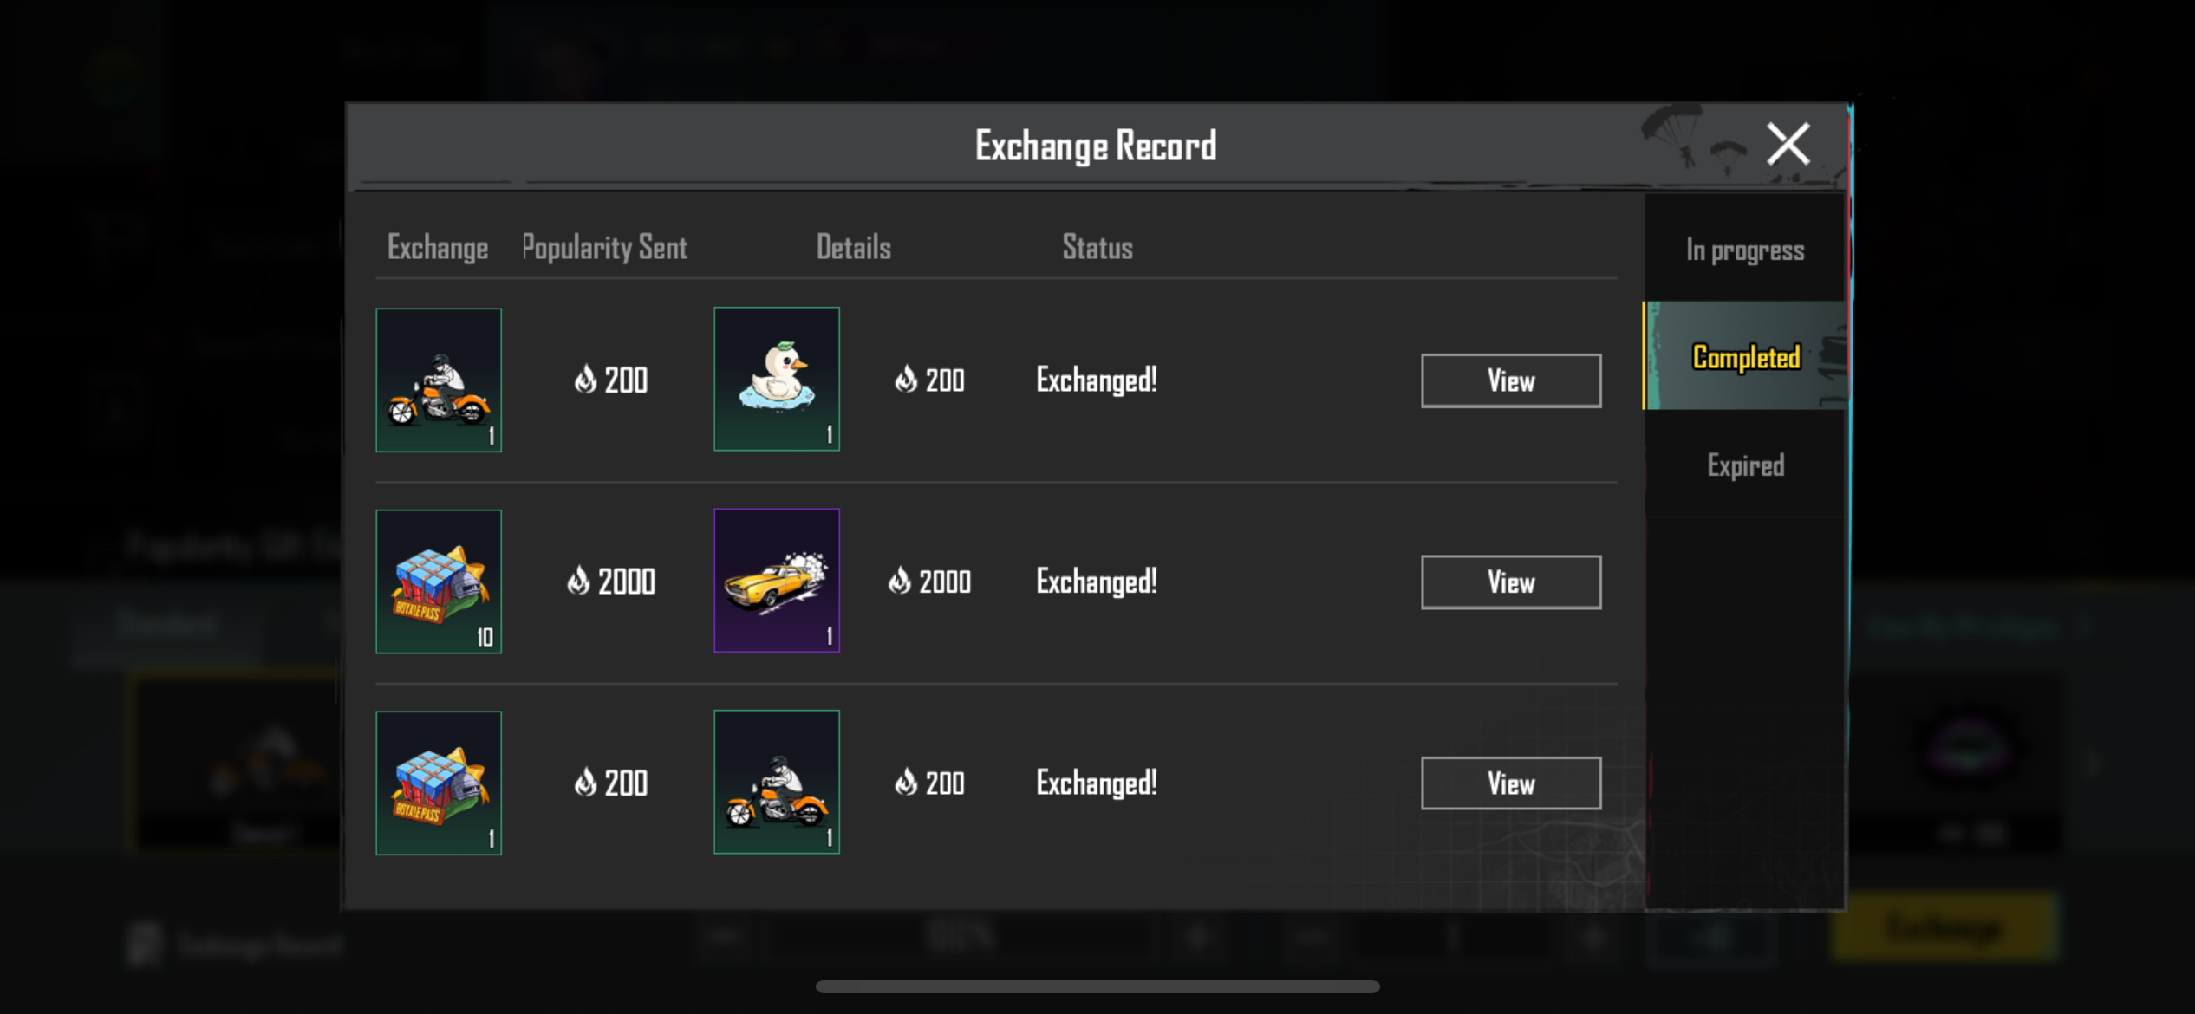
Task: Click the Status column header
Action: pos(1097,248)
